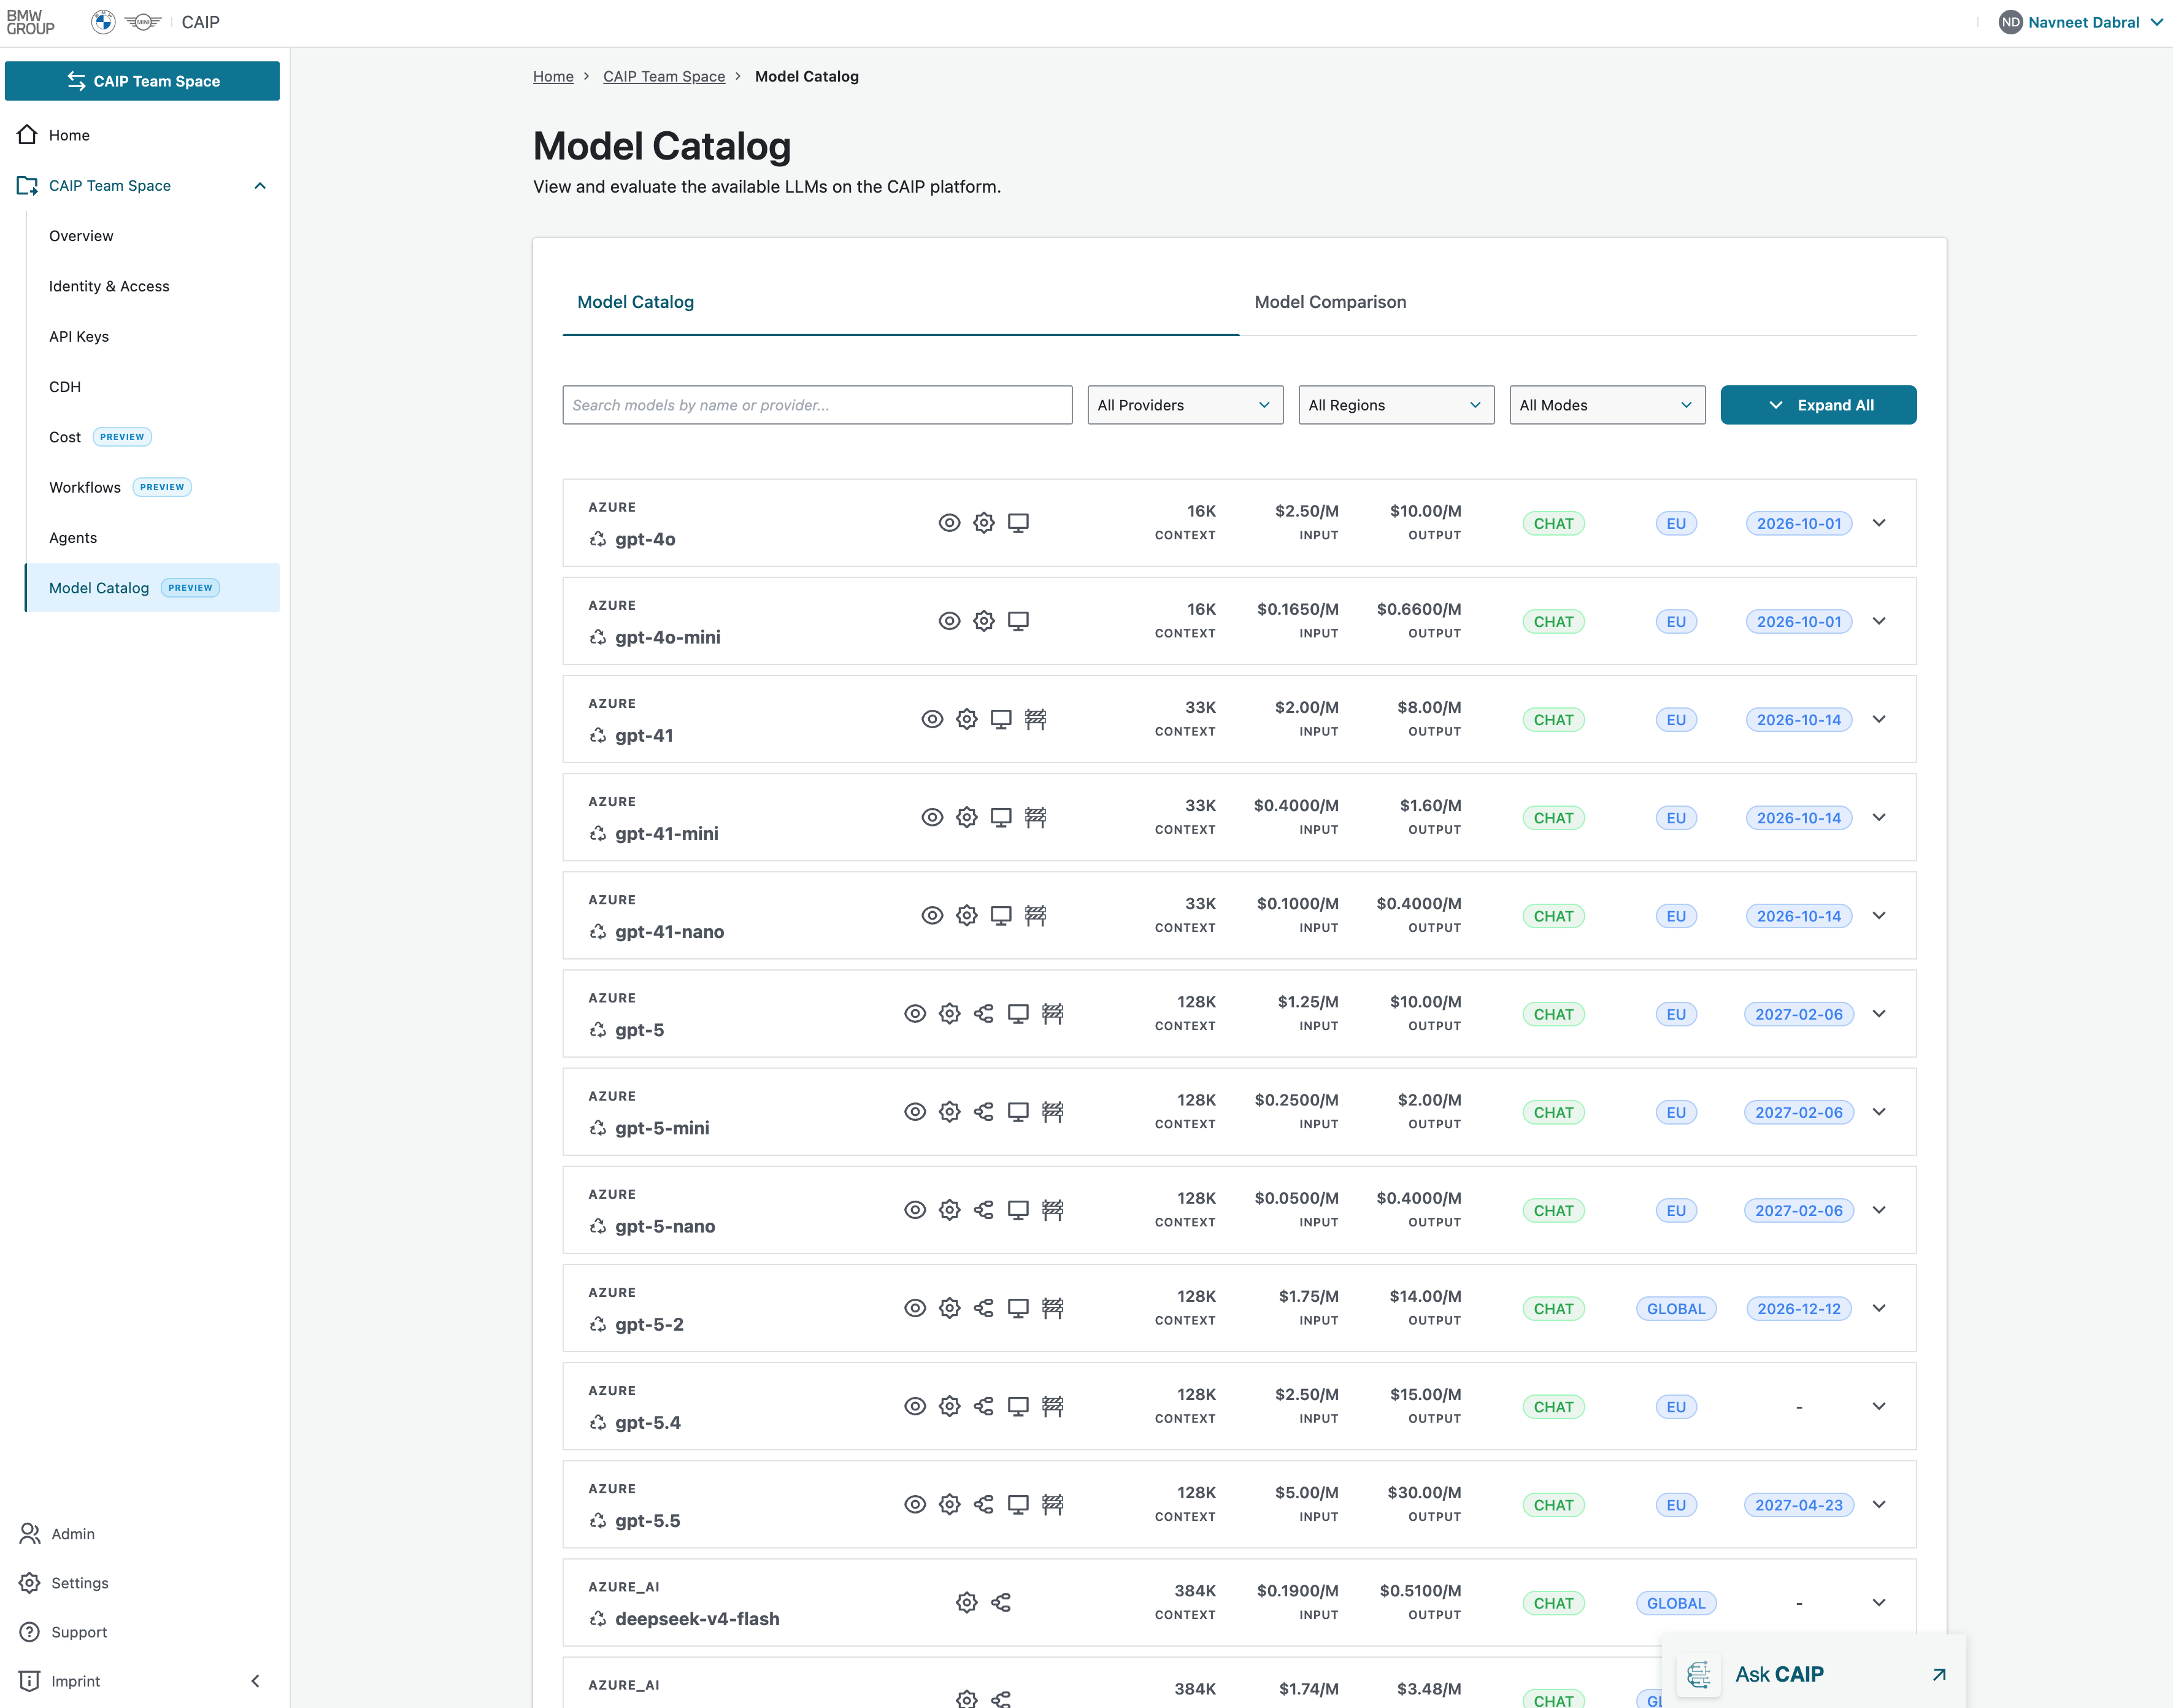2173x1708 pixels.
Task: Collapse the sidebar with the left chevron
Action: (x=255, y=1681)
